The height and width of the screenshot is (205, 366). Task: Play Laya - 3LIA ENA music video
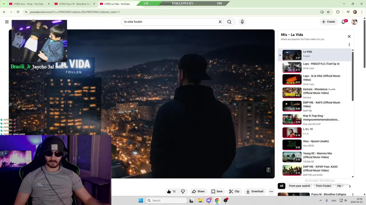(315, 79)
